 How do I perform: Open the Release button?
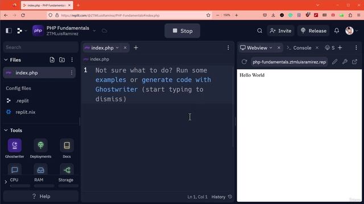click(313, 31)
